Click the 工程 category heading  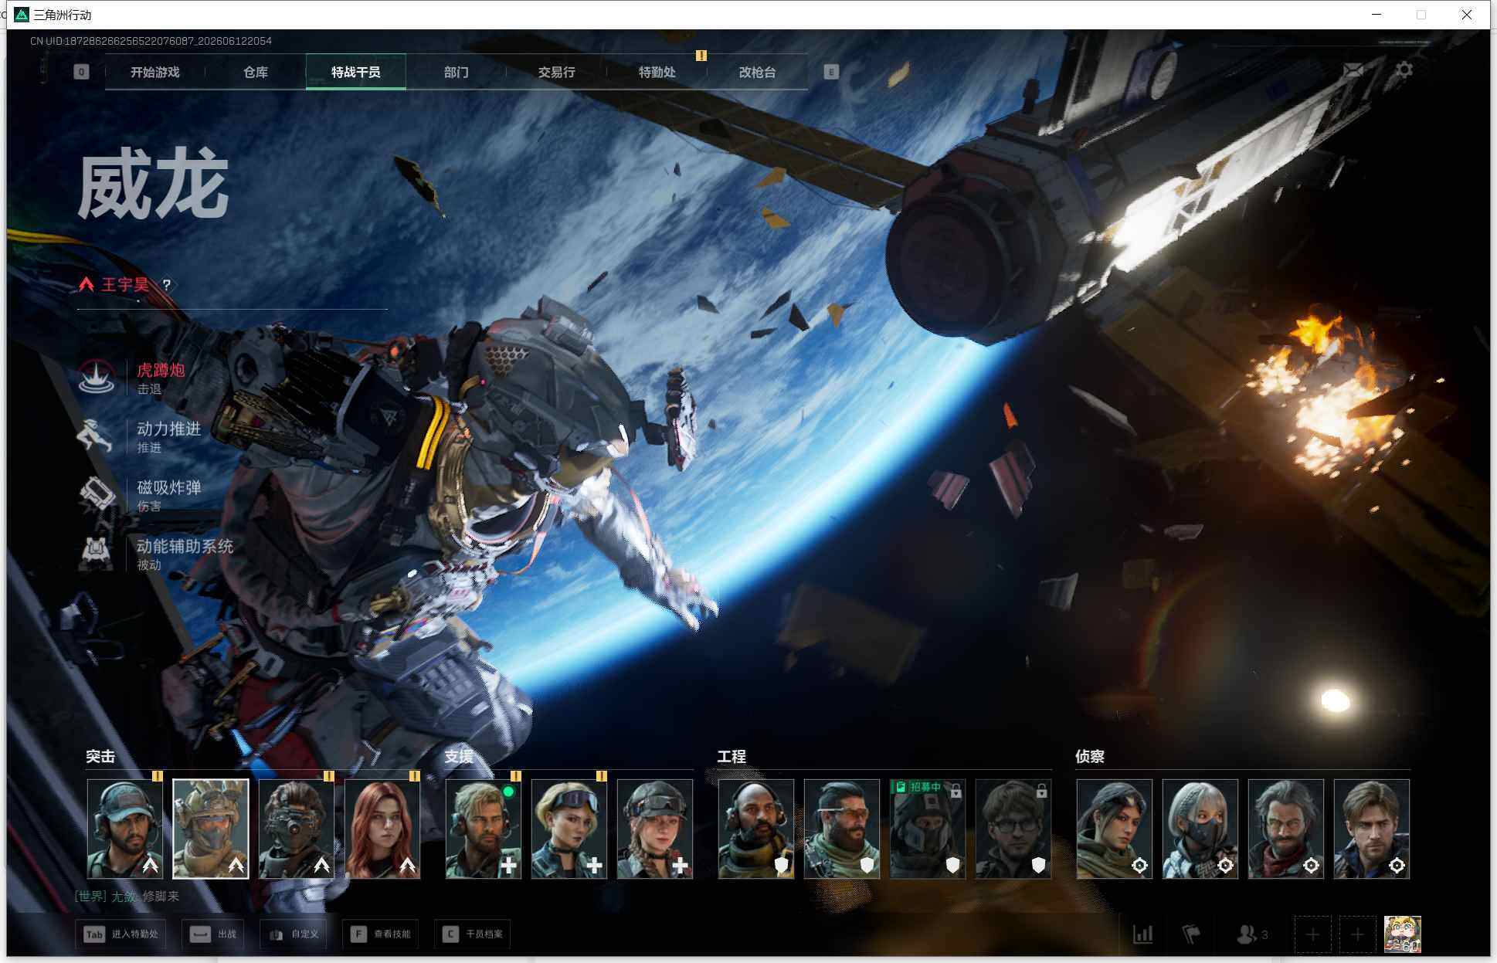click(732, 757)
